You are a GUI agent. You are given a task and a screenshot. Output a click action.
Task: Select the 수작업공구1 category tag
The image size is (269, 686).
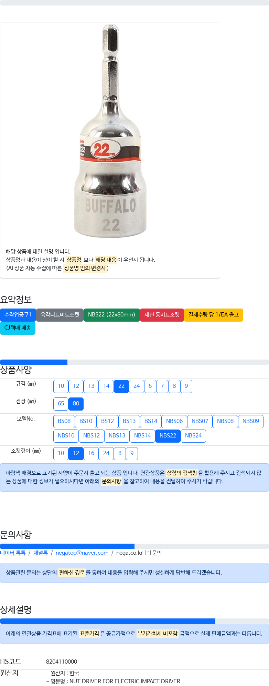tap(18, 315)
